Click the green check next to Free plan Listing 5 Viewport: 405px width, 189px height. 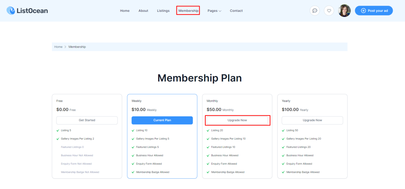point(58,131)
